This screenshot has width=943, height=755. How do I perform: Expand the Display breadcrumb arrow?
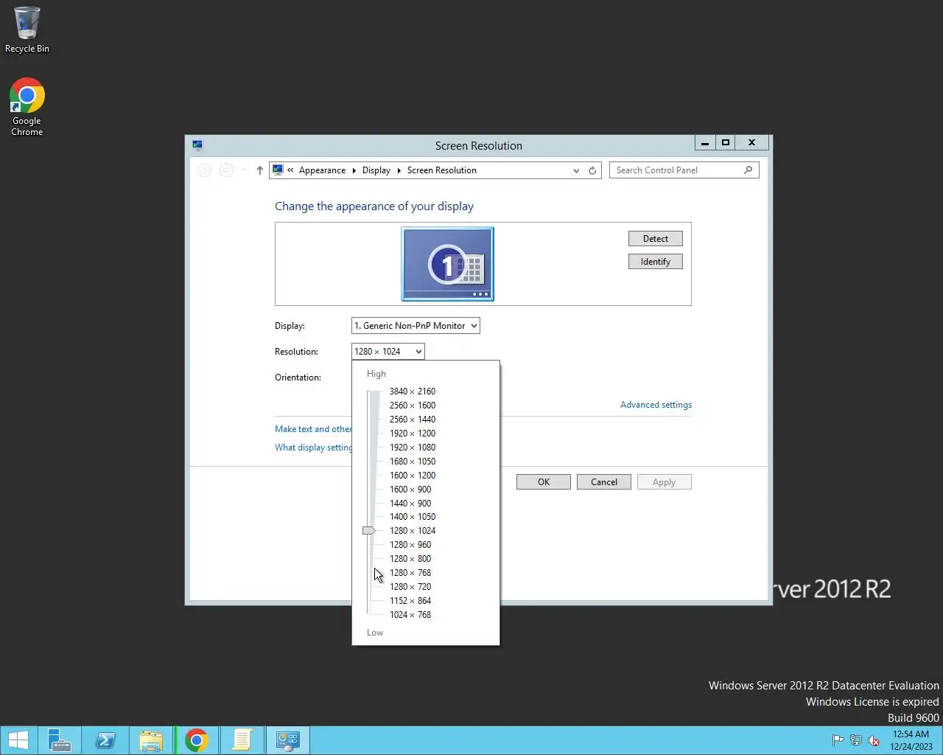[x=399, y=170]
